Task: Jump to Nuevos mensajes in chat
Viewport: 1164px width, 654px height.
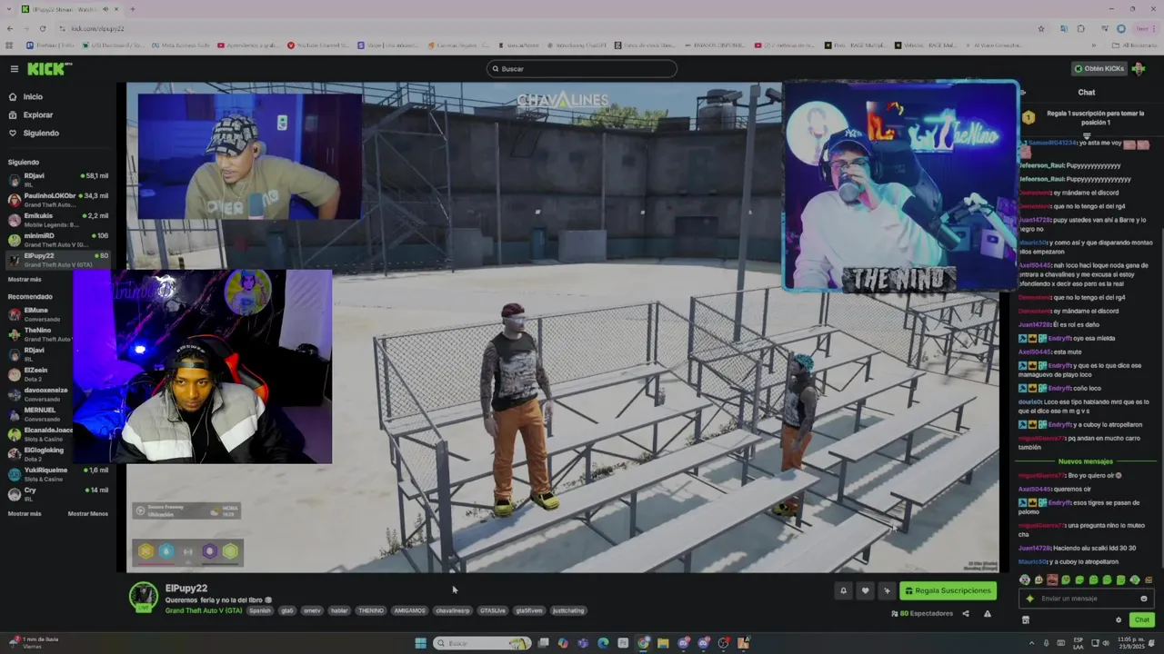Action: tap(1085, 461)
